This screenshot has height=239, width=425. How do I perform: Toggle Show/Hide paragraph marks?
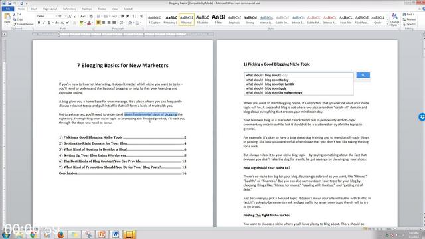(x=141, y=17)
